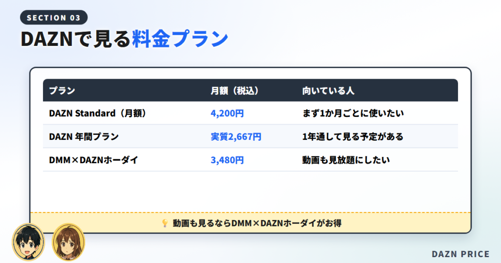Click the 3,480円 price
Viewport: 501px width, 263px height.
pos(227,160)
